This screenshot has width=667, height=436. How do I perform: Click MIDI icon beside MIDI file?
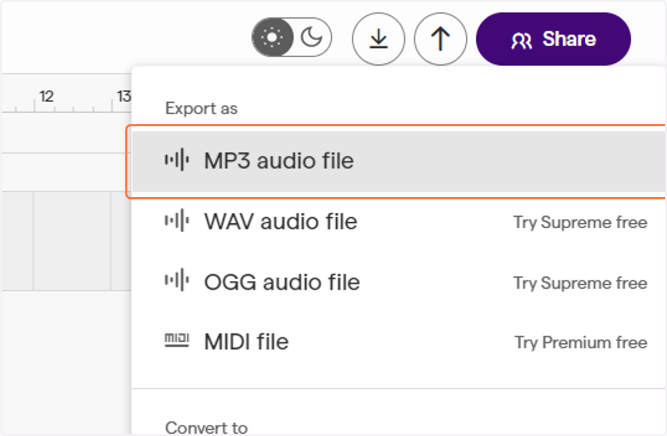click(177, 340)
